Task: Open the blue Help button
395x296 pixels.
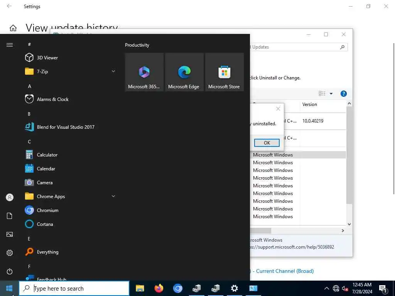Action: (x=343, y=94)
